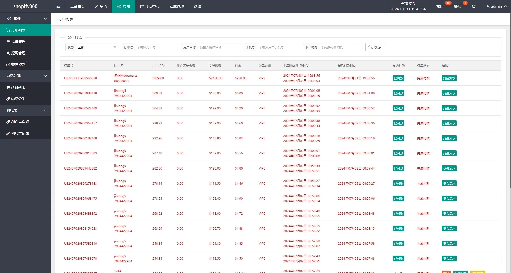
Task: Open 利息宝记录 in the sidebar
Action: click(x=25, y=133)
